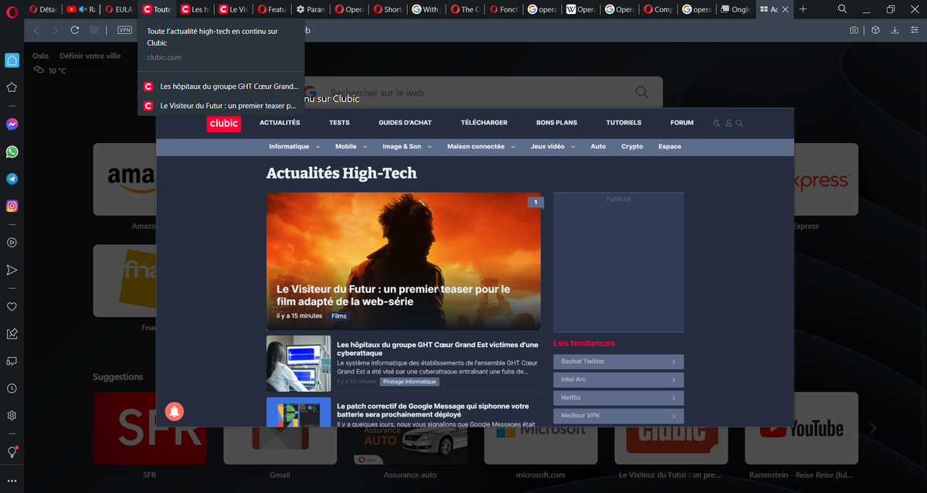Open the edit pencil icon in sidebar
The height and width of the screenshot is (493, 927).
[x=12, y=334]
